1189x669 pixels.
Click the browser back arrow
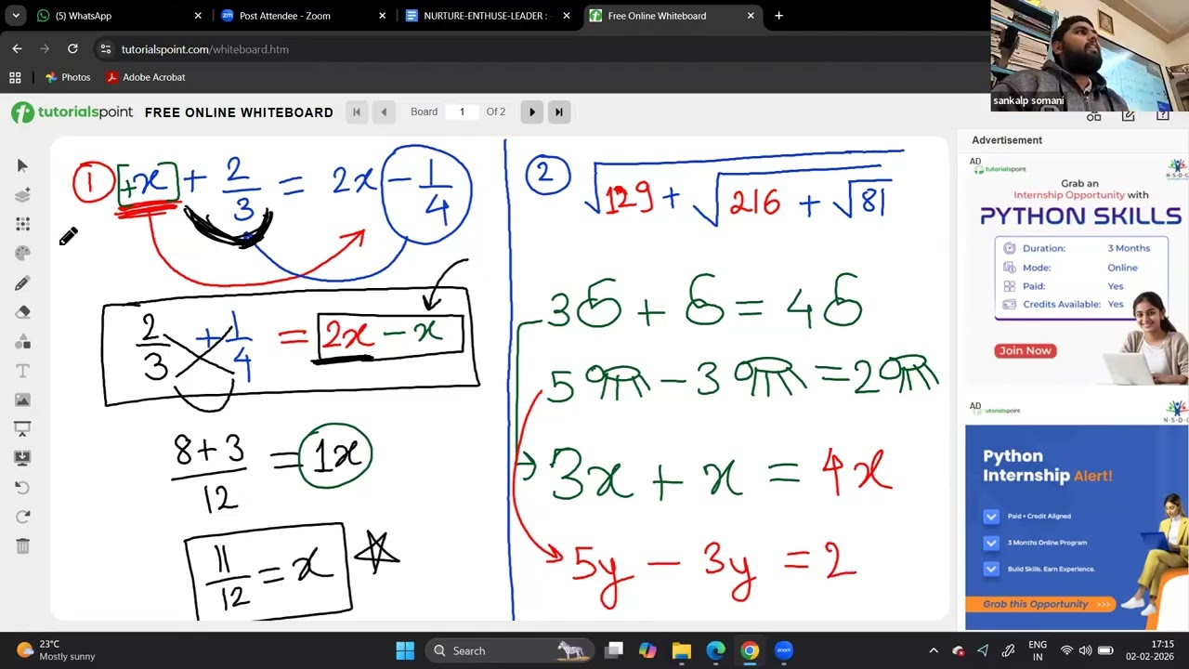pyautogui.click(x=17, y=49)
